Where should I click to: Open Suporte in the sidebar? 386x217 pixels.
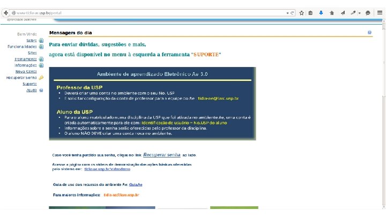[29, 84]
